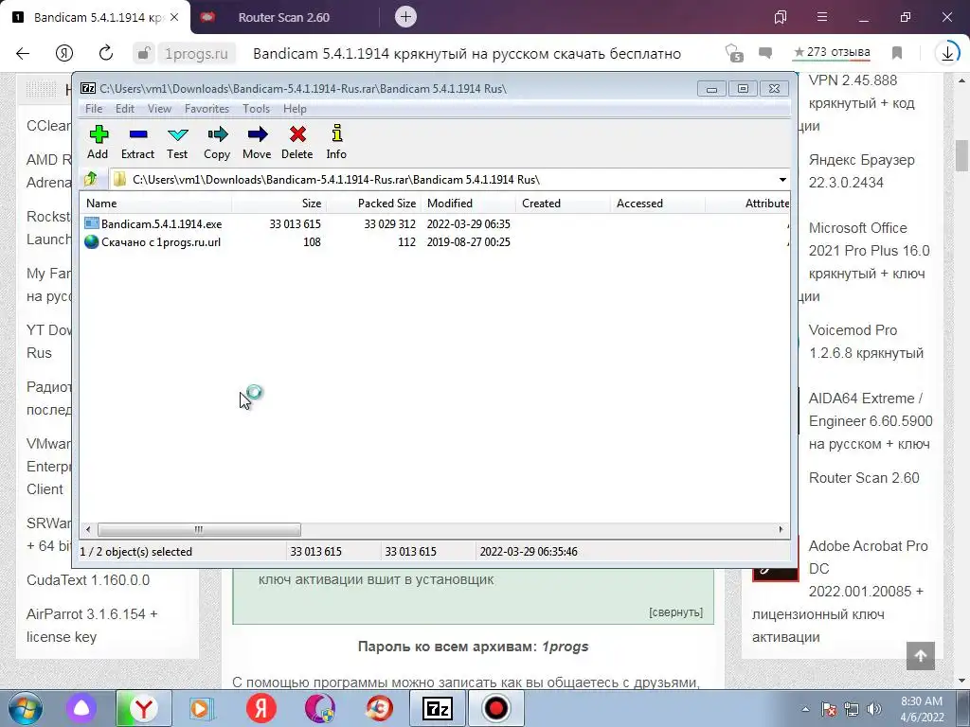
Task: Click the feedback speech-bubble icon
Action: pyautogui.click(x=765, y=54)
